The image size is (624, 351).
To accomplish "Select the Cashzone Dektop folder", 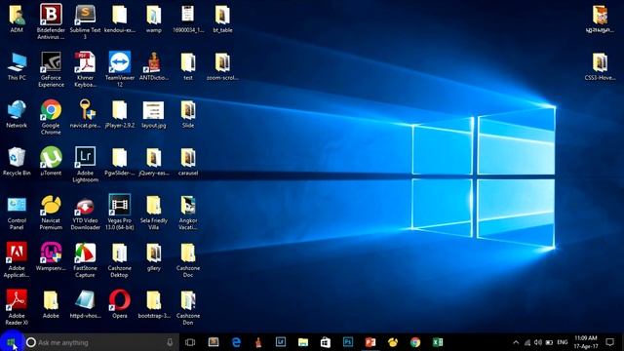I will coord(119,259).
